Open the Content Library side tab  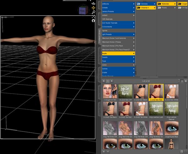(x=99, y=36)
